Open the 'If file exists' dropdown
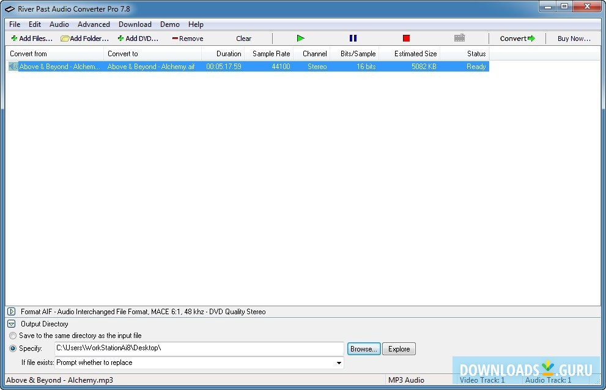 [338, 362]
